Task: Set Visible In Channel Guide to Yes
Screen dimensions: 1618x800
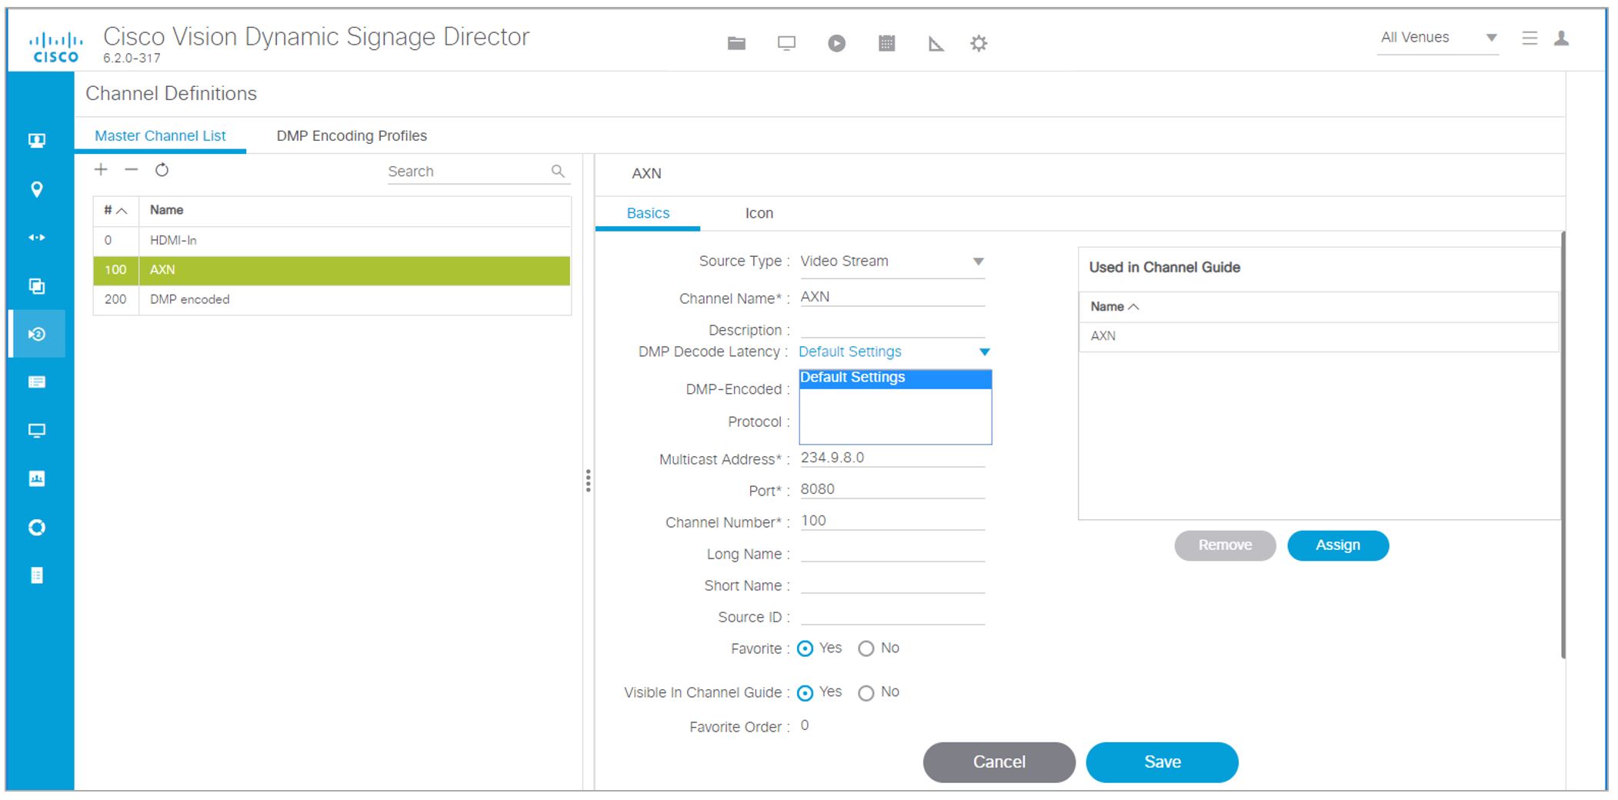Action: tap(805, 693)
